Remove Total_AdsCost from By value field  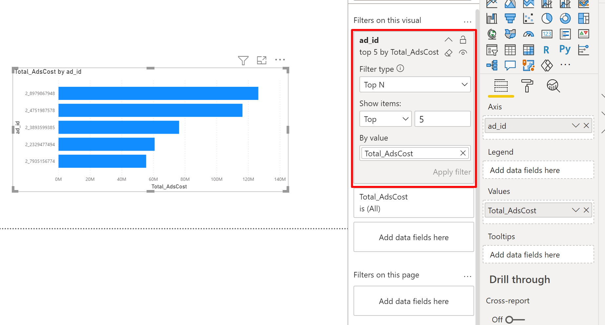click(463, 153)
